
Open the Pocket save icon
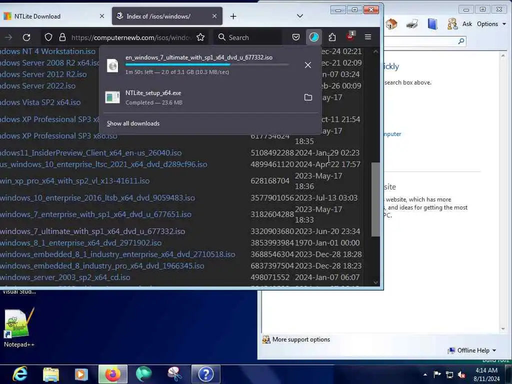click(296, 37)
